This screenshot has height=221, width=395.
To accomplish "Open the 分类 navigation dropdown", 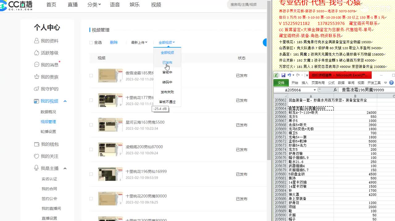I will [x=94, y=5].
